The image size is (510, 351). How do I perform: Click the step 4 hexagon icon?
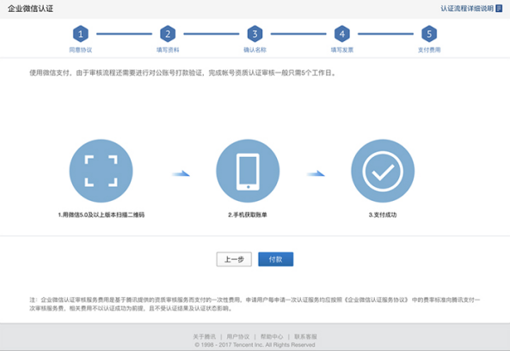click(x=342, y=33)
